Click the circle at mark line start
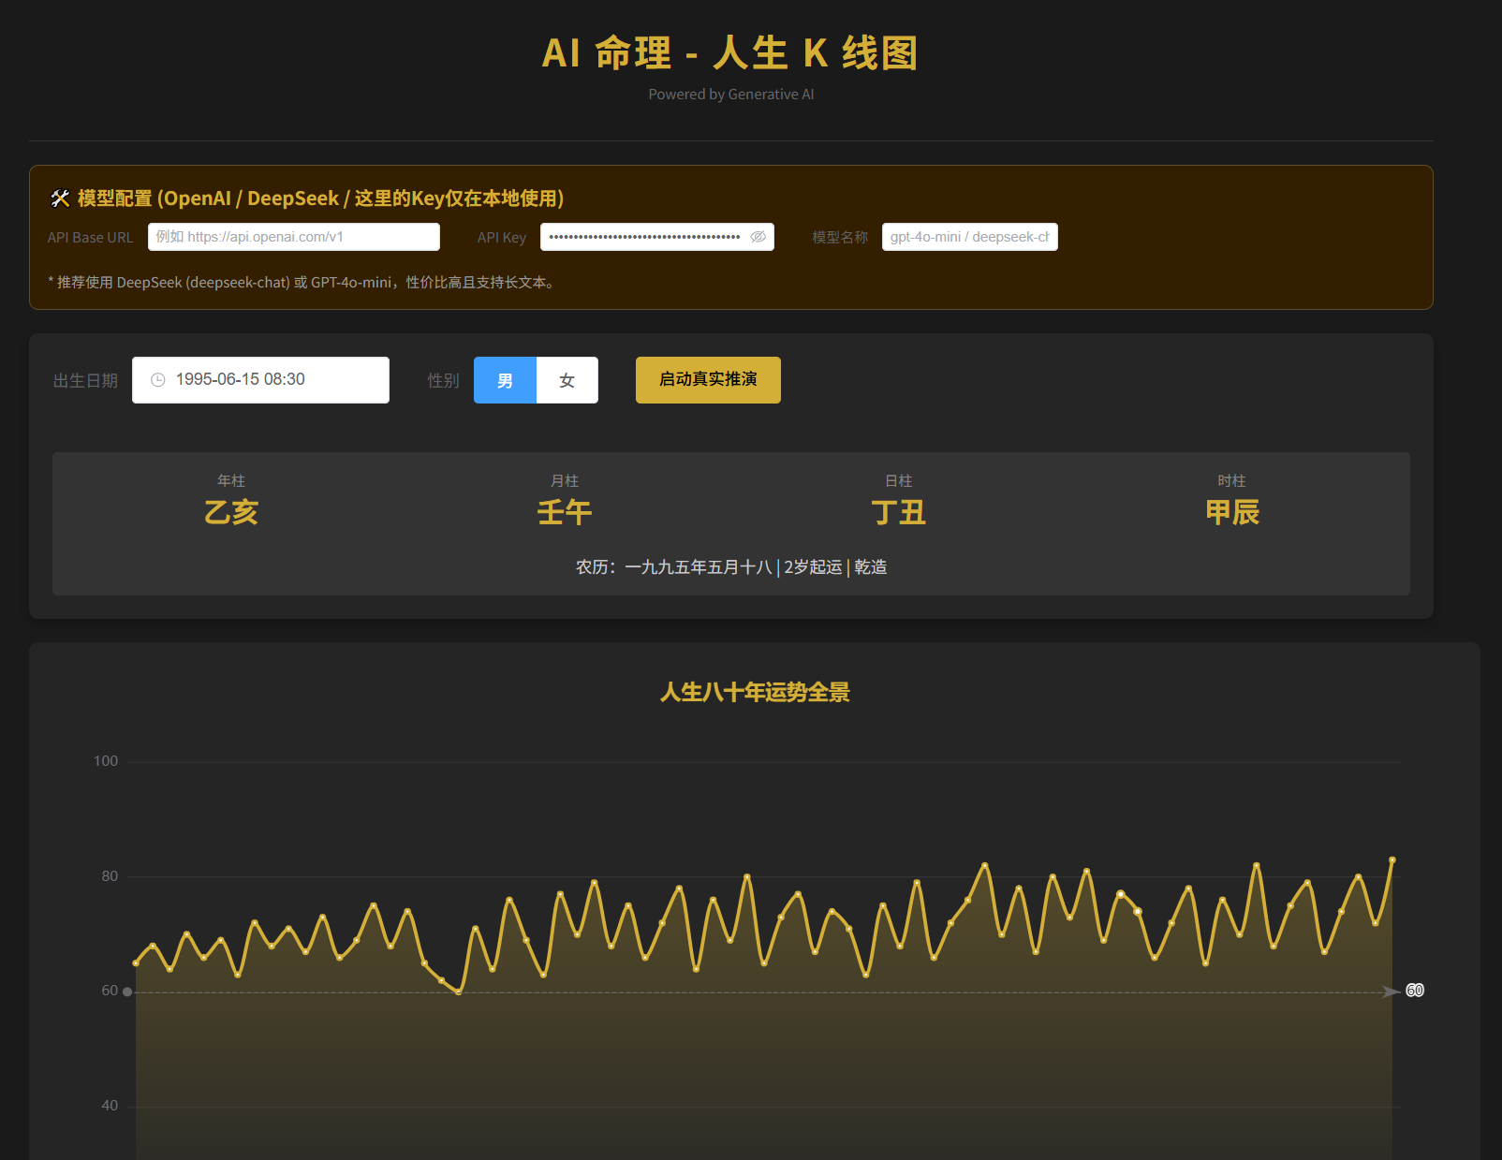This screenshot has width=1502, height=1160. point(127,991)
